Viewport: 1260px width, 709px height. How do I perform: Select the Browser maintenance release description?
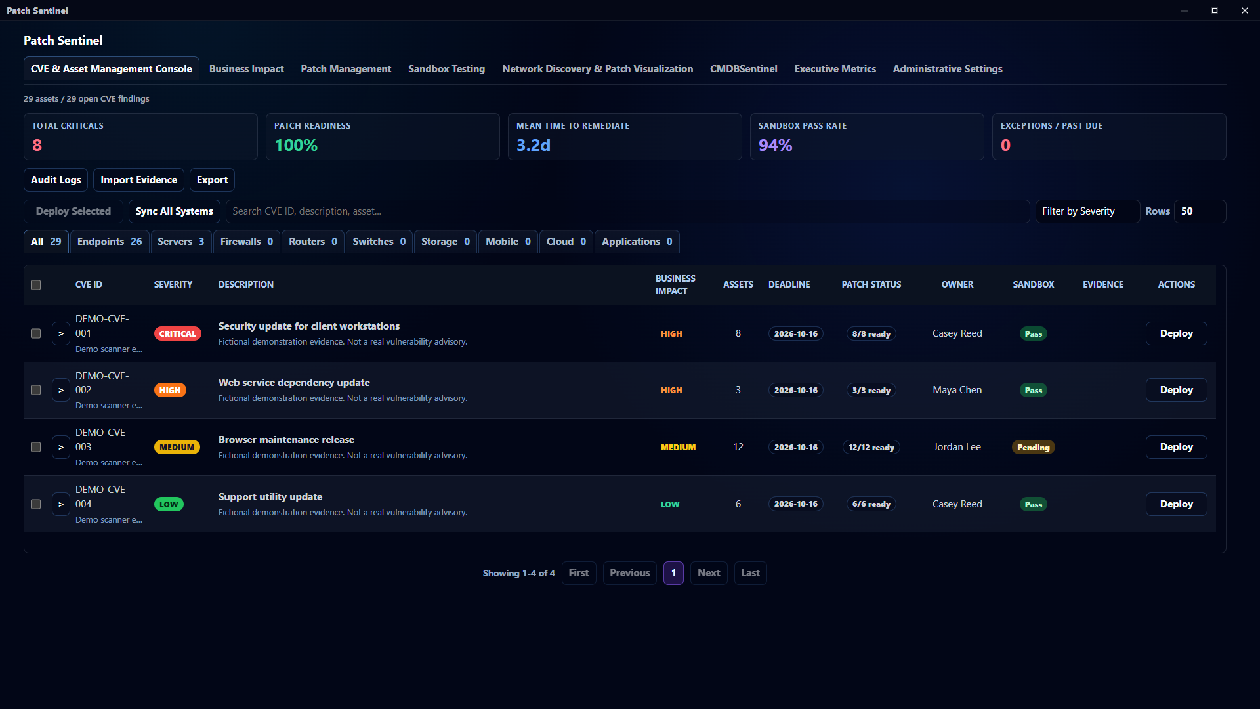(x=286, y=440)
